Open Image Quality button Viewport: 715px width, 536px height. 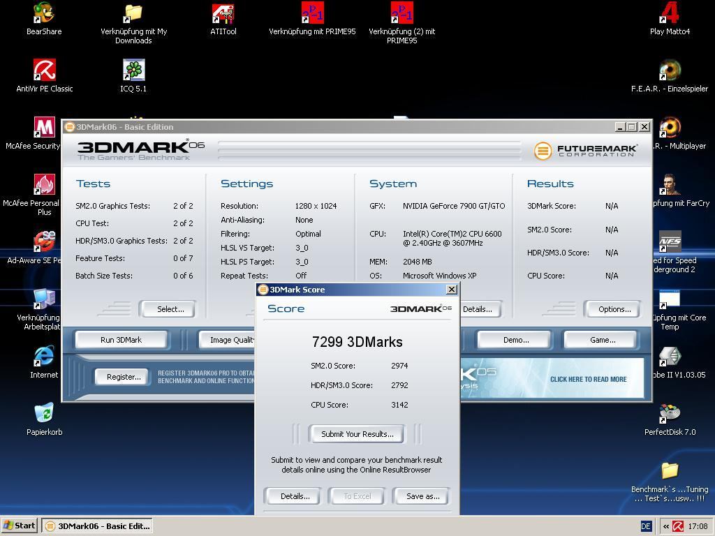point(227,340)
